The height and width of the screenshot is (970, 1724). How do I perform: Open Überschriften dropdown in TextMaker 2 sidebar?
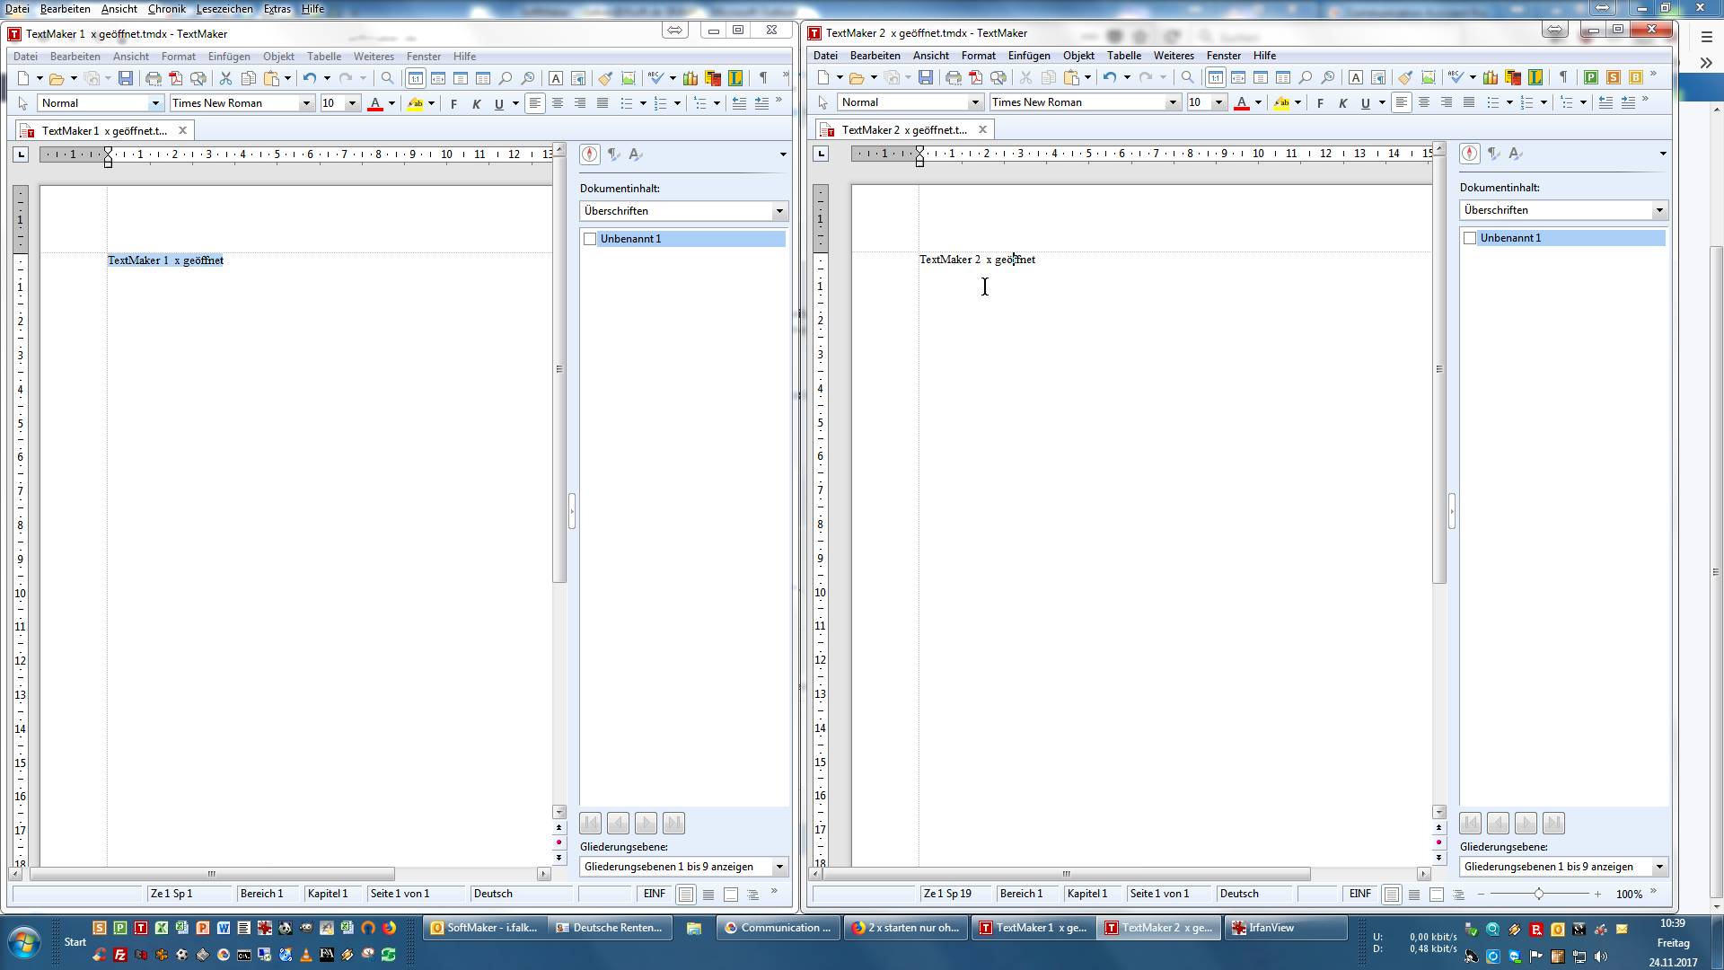1659,210
